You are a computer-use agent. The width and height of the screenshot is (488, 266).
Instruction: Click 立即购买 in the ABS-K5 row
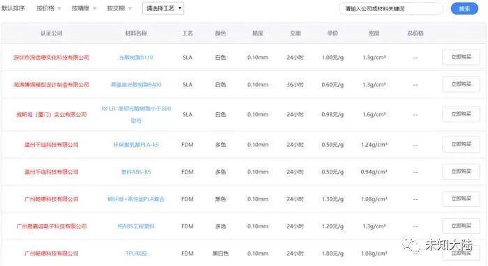coord(461,171)
